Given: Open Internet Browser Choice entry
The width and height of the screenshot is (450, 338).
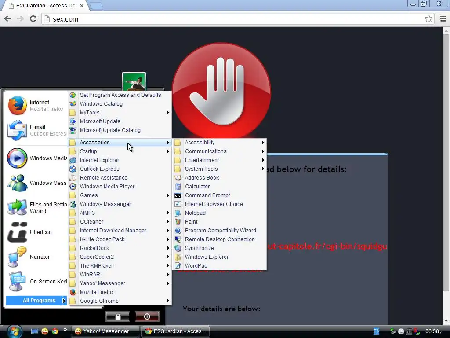Looking at the screenshot, I should pyautogui.click(x=219, y=204).
